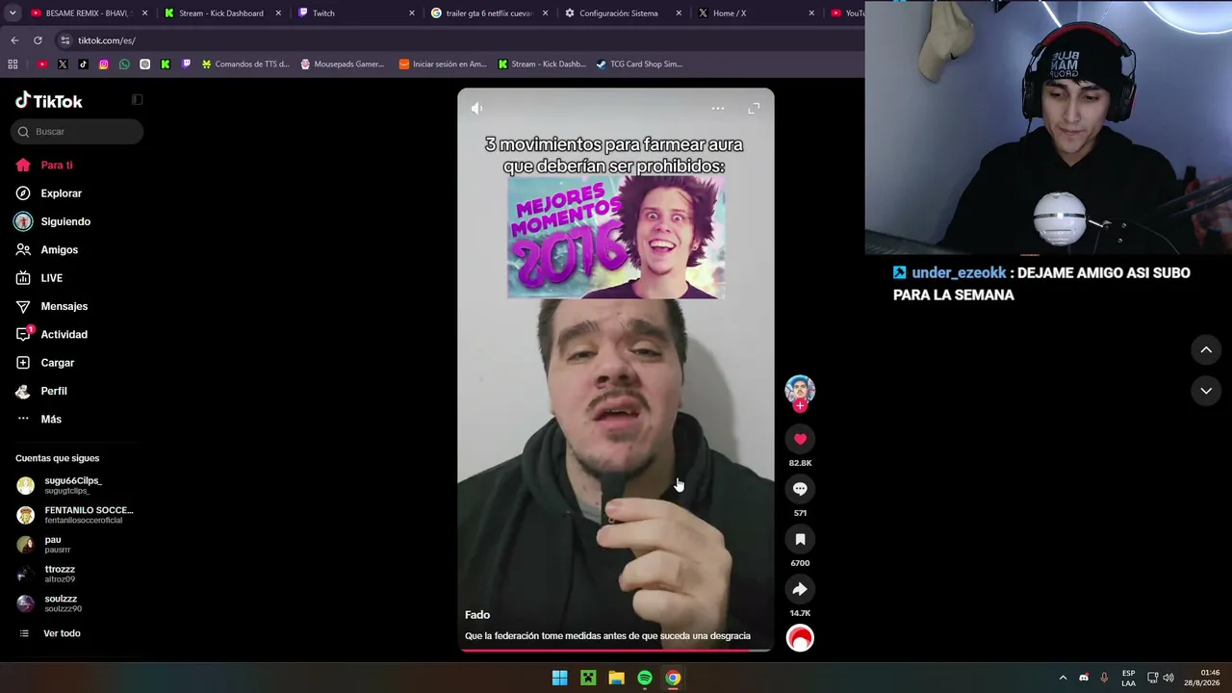Expand the video to fullscreen

tap(754, 109)
